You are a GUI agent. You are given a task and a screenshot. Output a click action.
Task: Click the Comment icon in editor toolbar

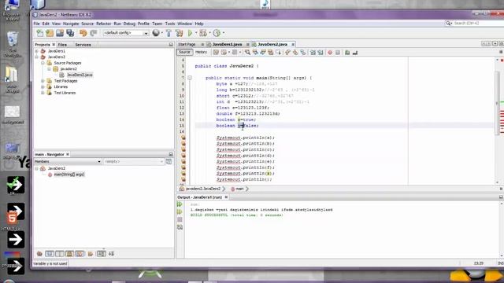(x=347, y=53)
